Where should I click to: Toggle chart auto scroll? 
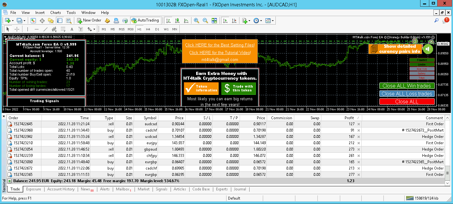(x=225, y=20)
